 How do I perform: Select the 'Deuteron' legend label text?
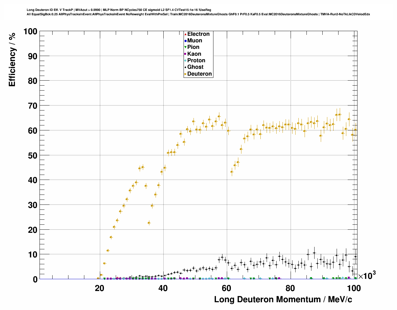[199, 74]
